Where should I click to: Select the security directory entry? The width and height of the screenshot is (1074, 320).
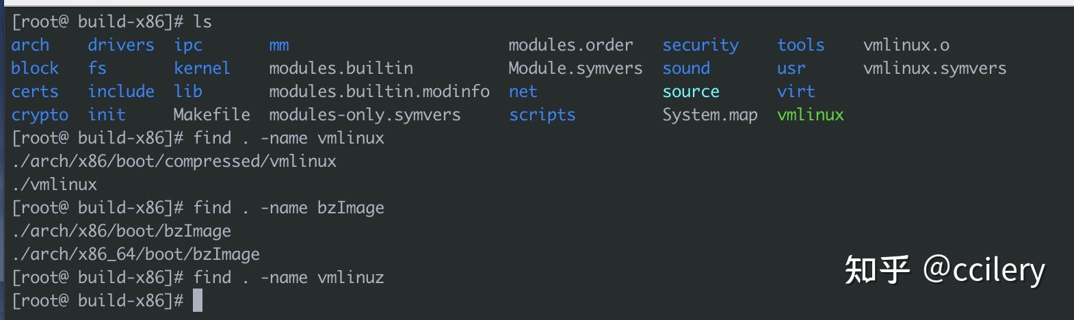[700, 45]
